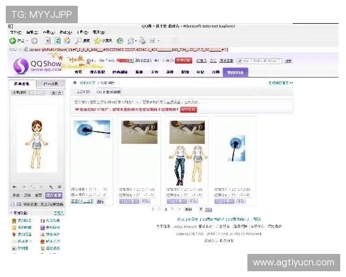The height and width of the screenshot is (277, 346).
Task: Click the QQ Show site search box
Action: 259,61
